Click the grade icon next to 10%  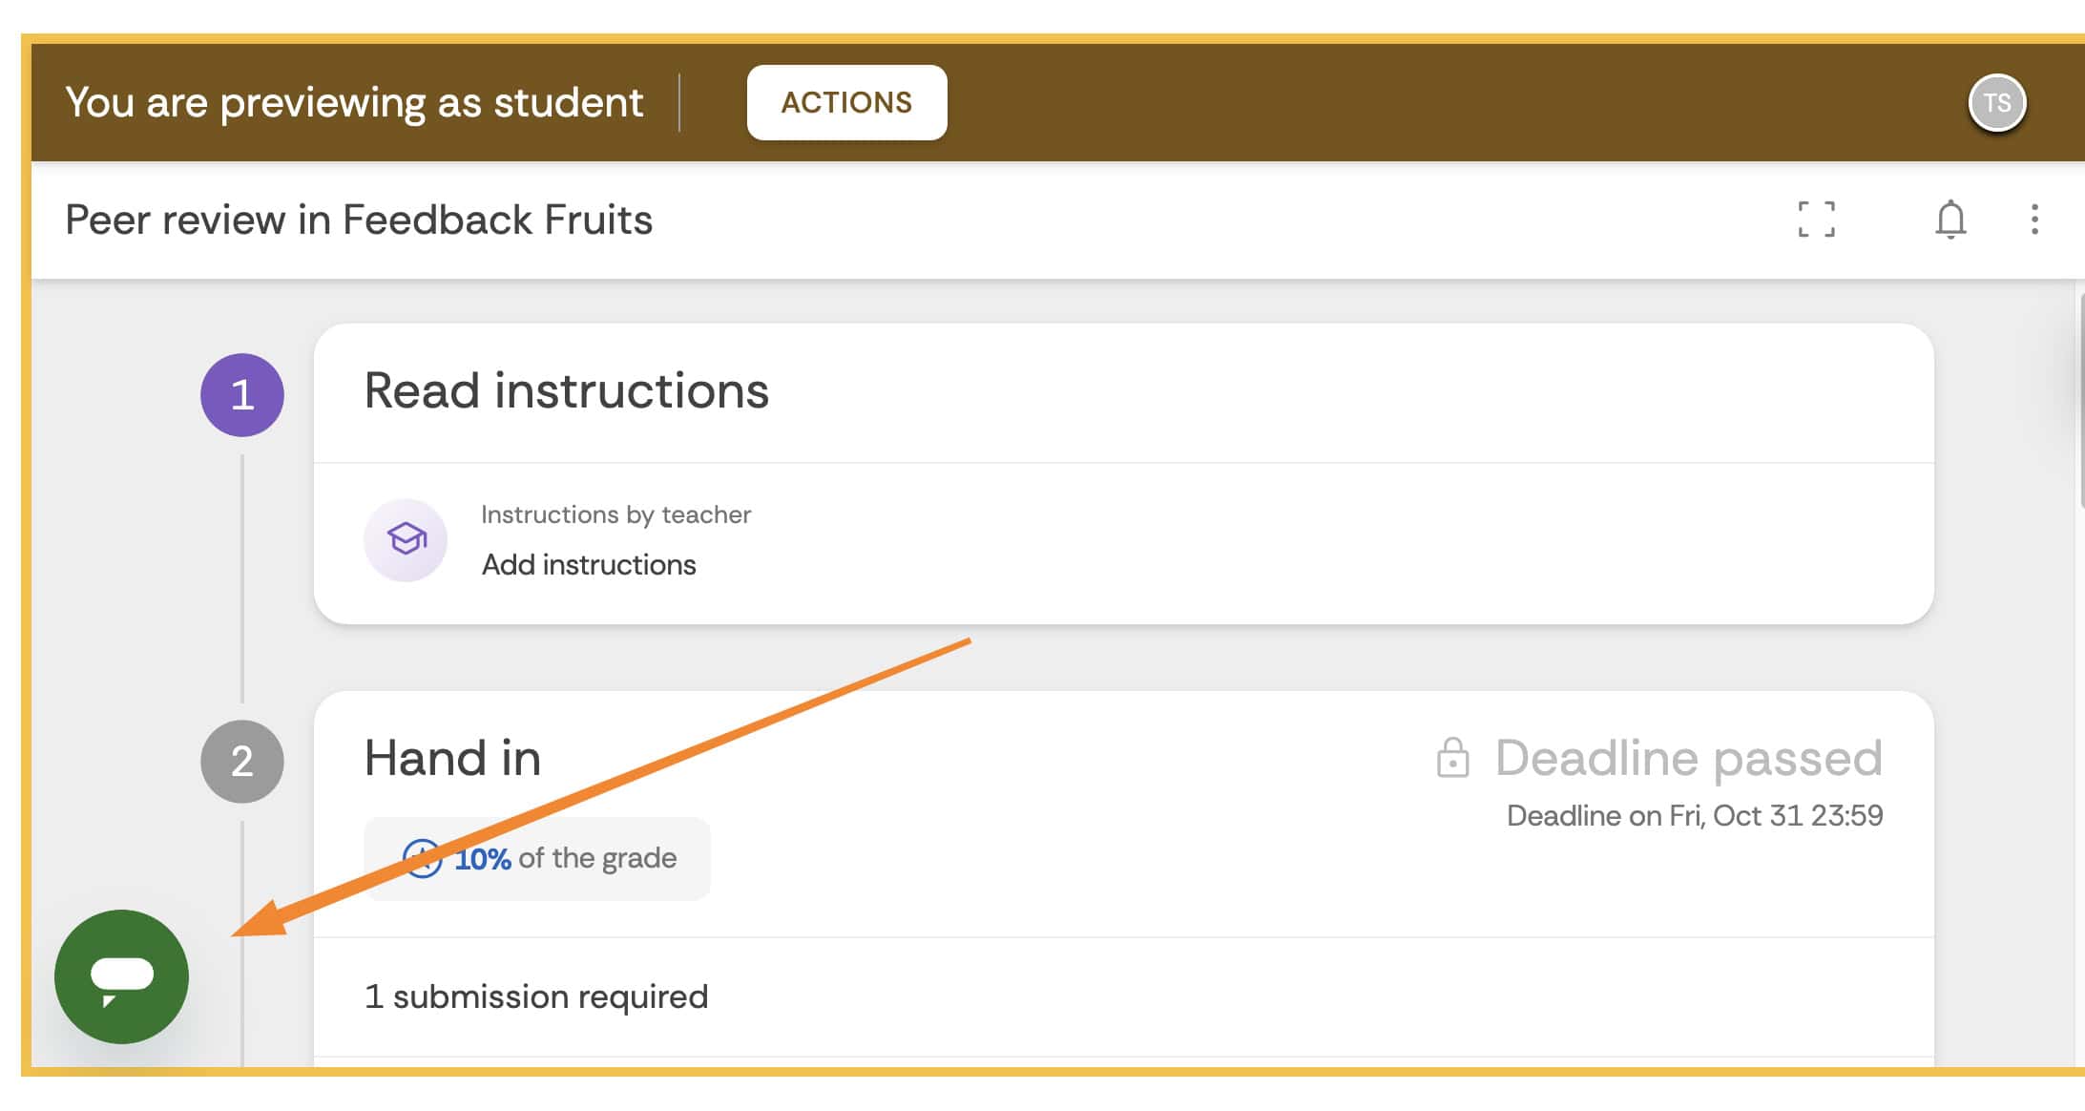click(422, 858)
